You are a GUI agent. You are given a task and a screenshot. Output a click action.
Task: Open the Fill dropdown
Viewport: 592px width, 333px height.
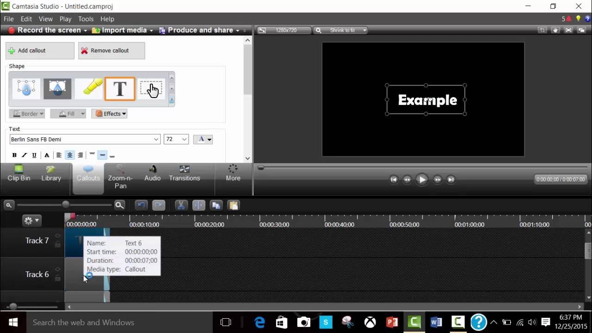(x=68, y=114)
